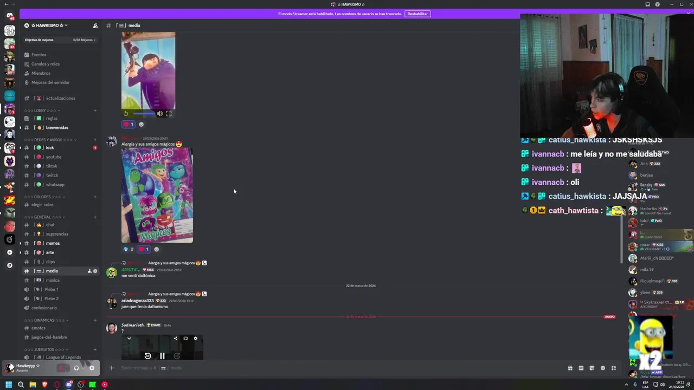Collapse the REDES Y AVISOS category
The height and width of the screenshot is (390, 694).
click(50, 140)
